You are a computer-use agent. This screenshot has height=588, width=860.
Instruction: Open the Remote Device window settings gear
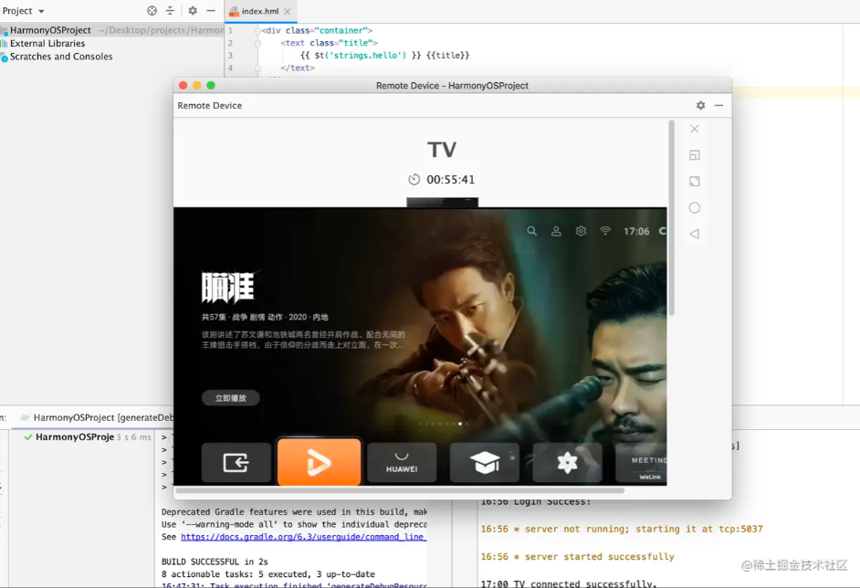point(699,105)
